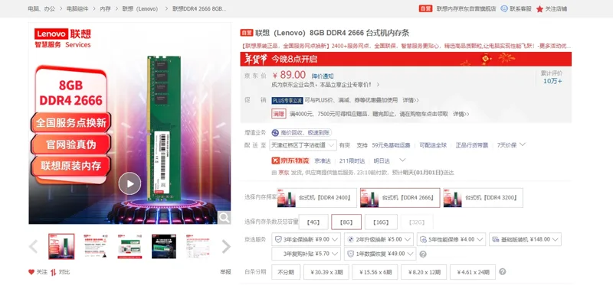Screen dimensions: 613x285
Task: Click the PLUS专享立减 tag
Action: (287, 100)
